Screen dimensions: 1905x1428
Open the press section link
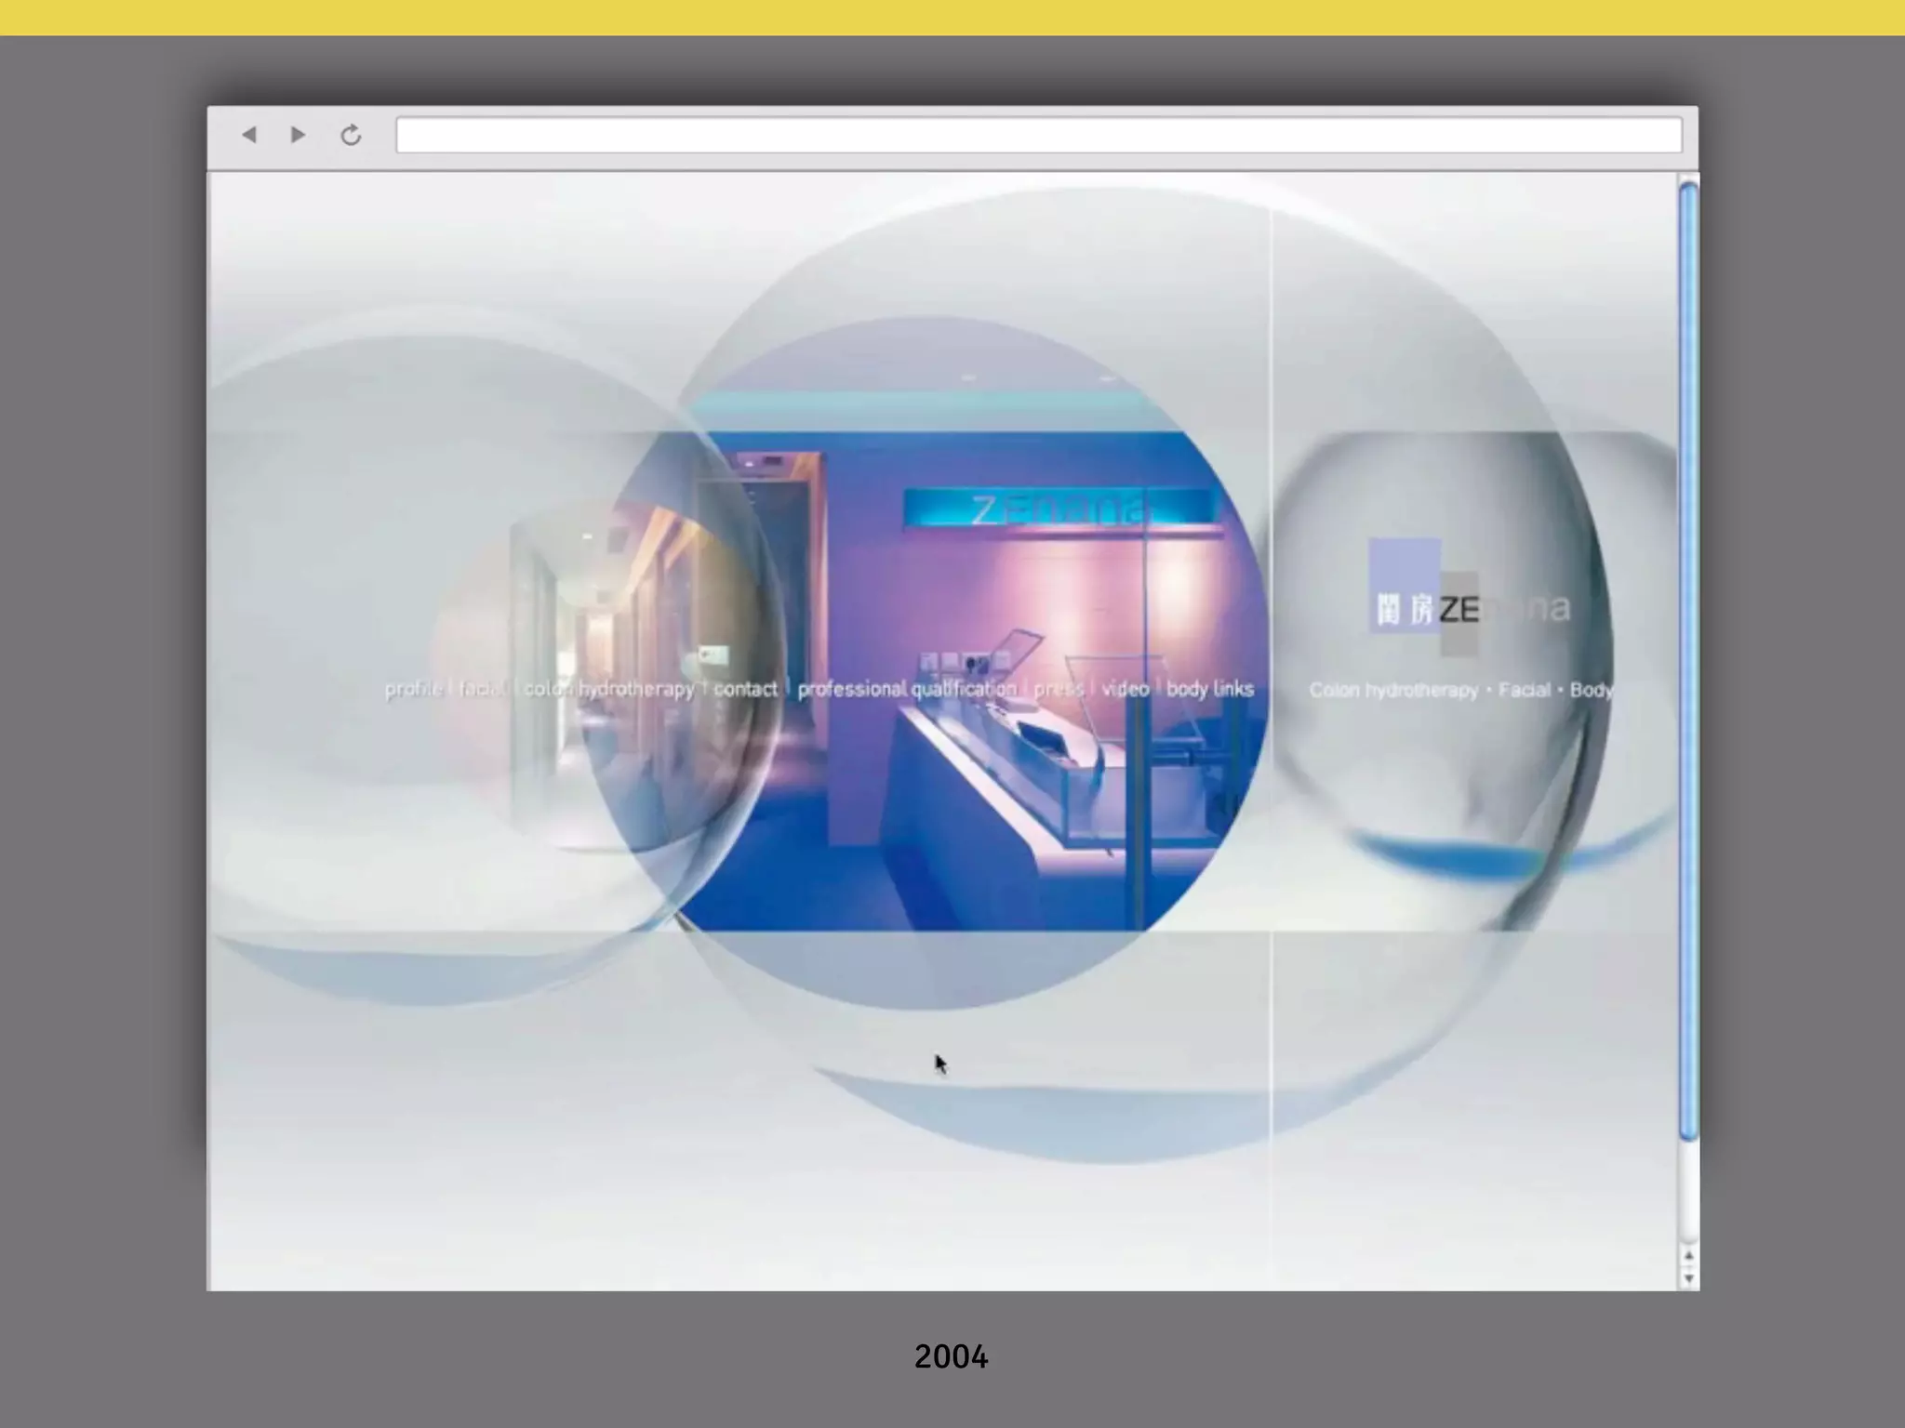click(1059, 689)
